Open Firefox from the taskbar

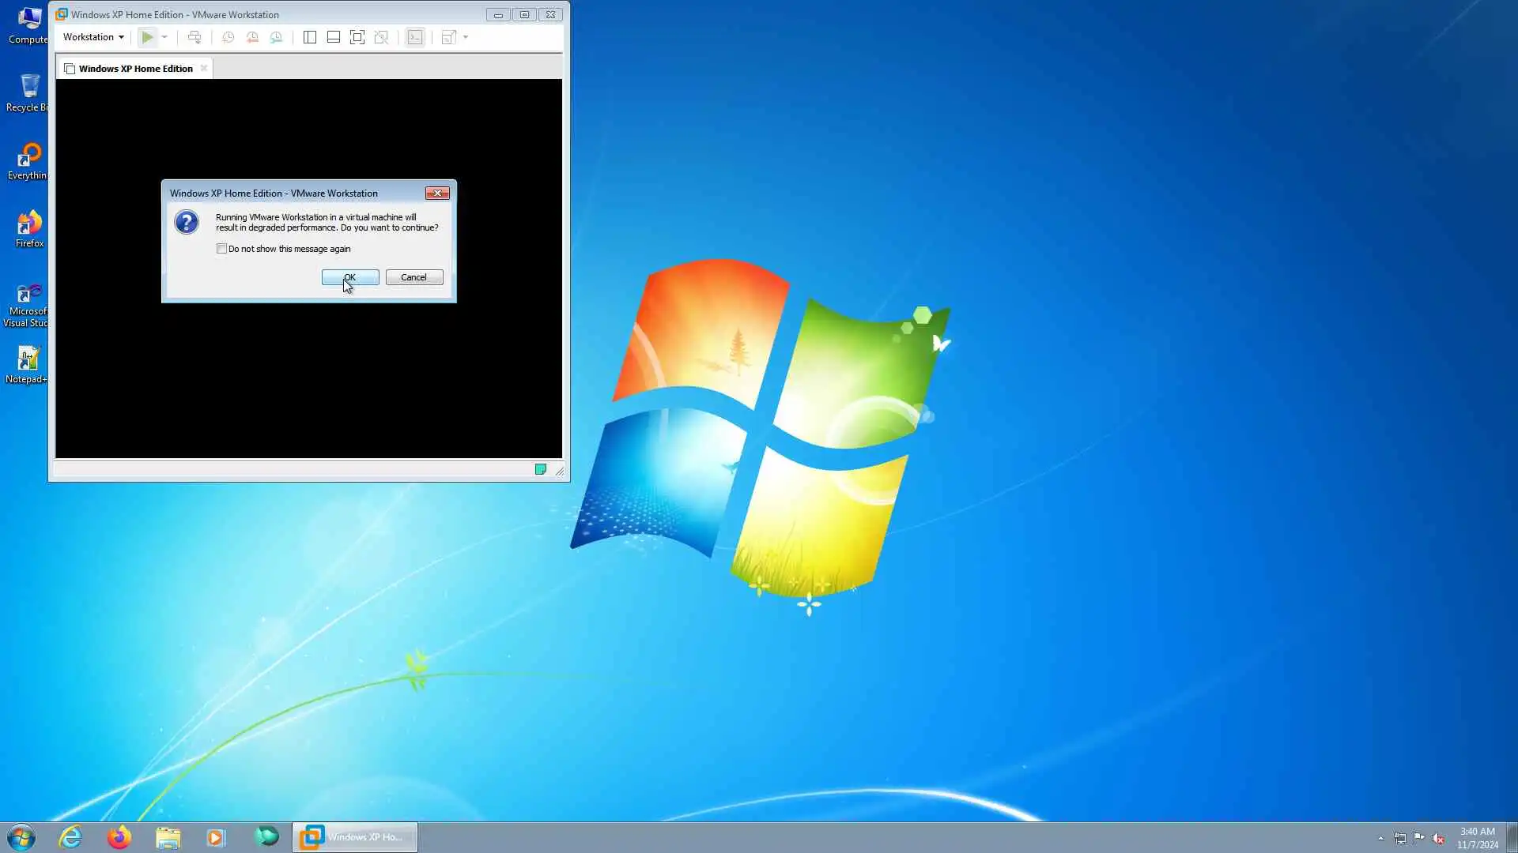(119, 837)
